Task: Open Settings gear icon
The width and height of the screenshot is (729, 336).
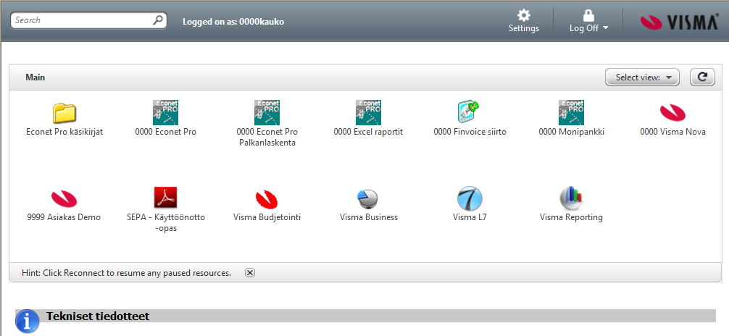Action: [x=524, y=15]
